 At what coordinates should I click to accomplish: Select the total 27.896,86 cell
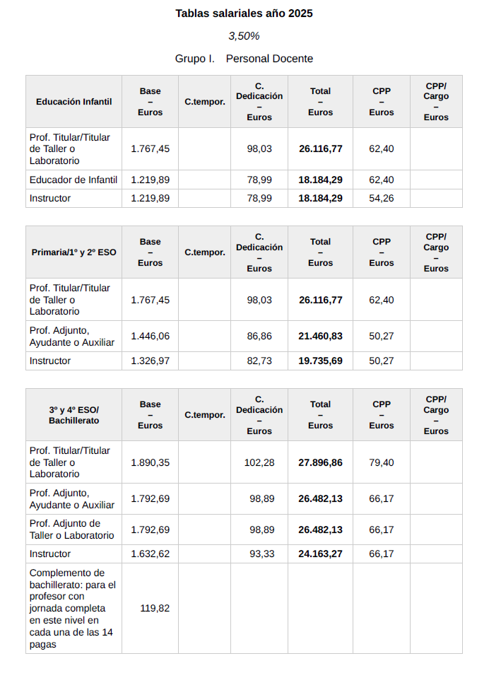(320, 462)
